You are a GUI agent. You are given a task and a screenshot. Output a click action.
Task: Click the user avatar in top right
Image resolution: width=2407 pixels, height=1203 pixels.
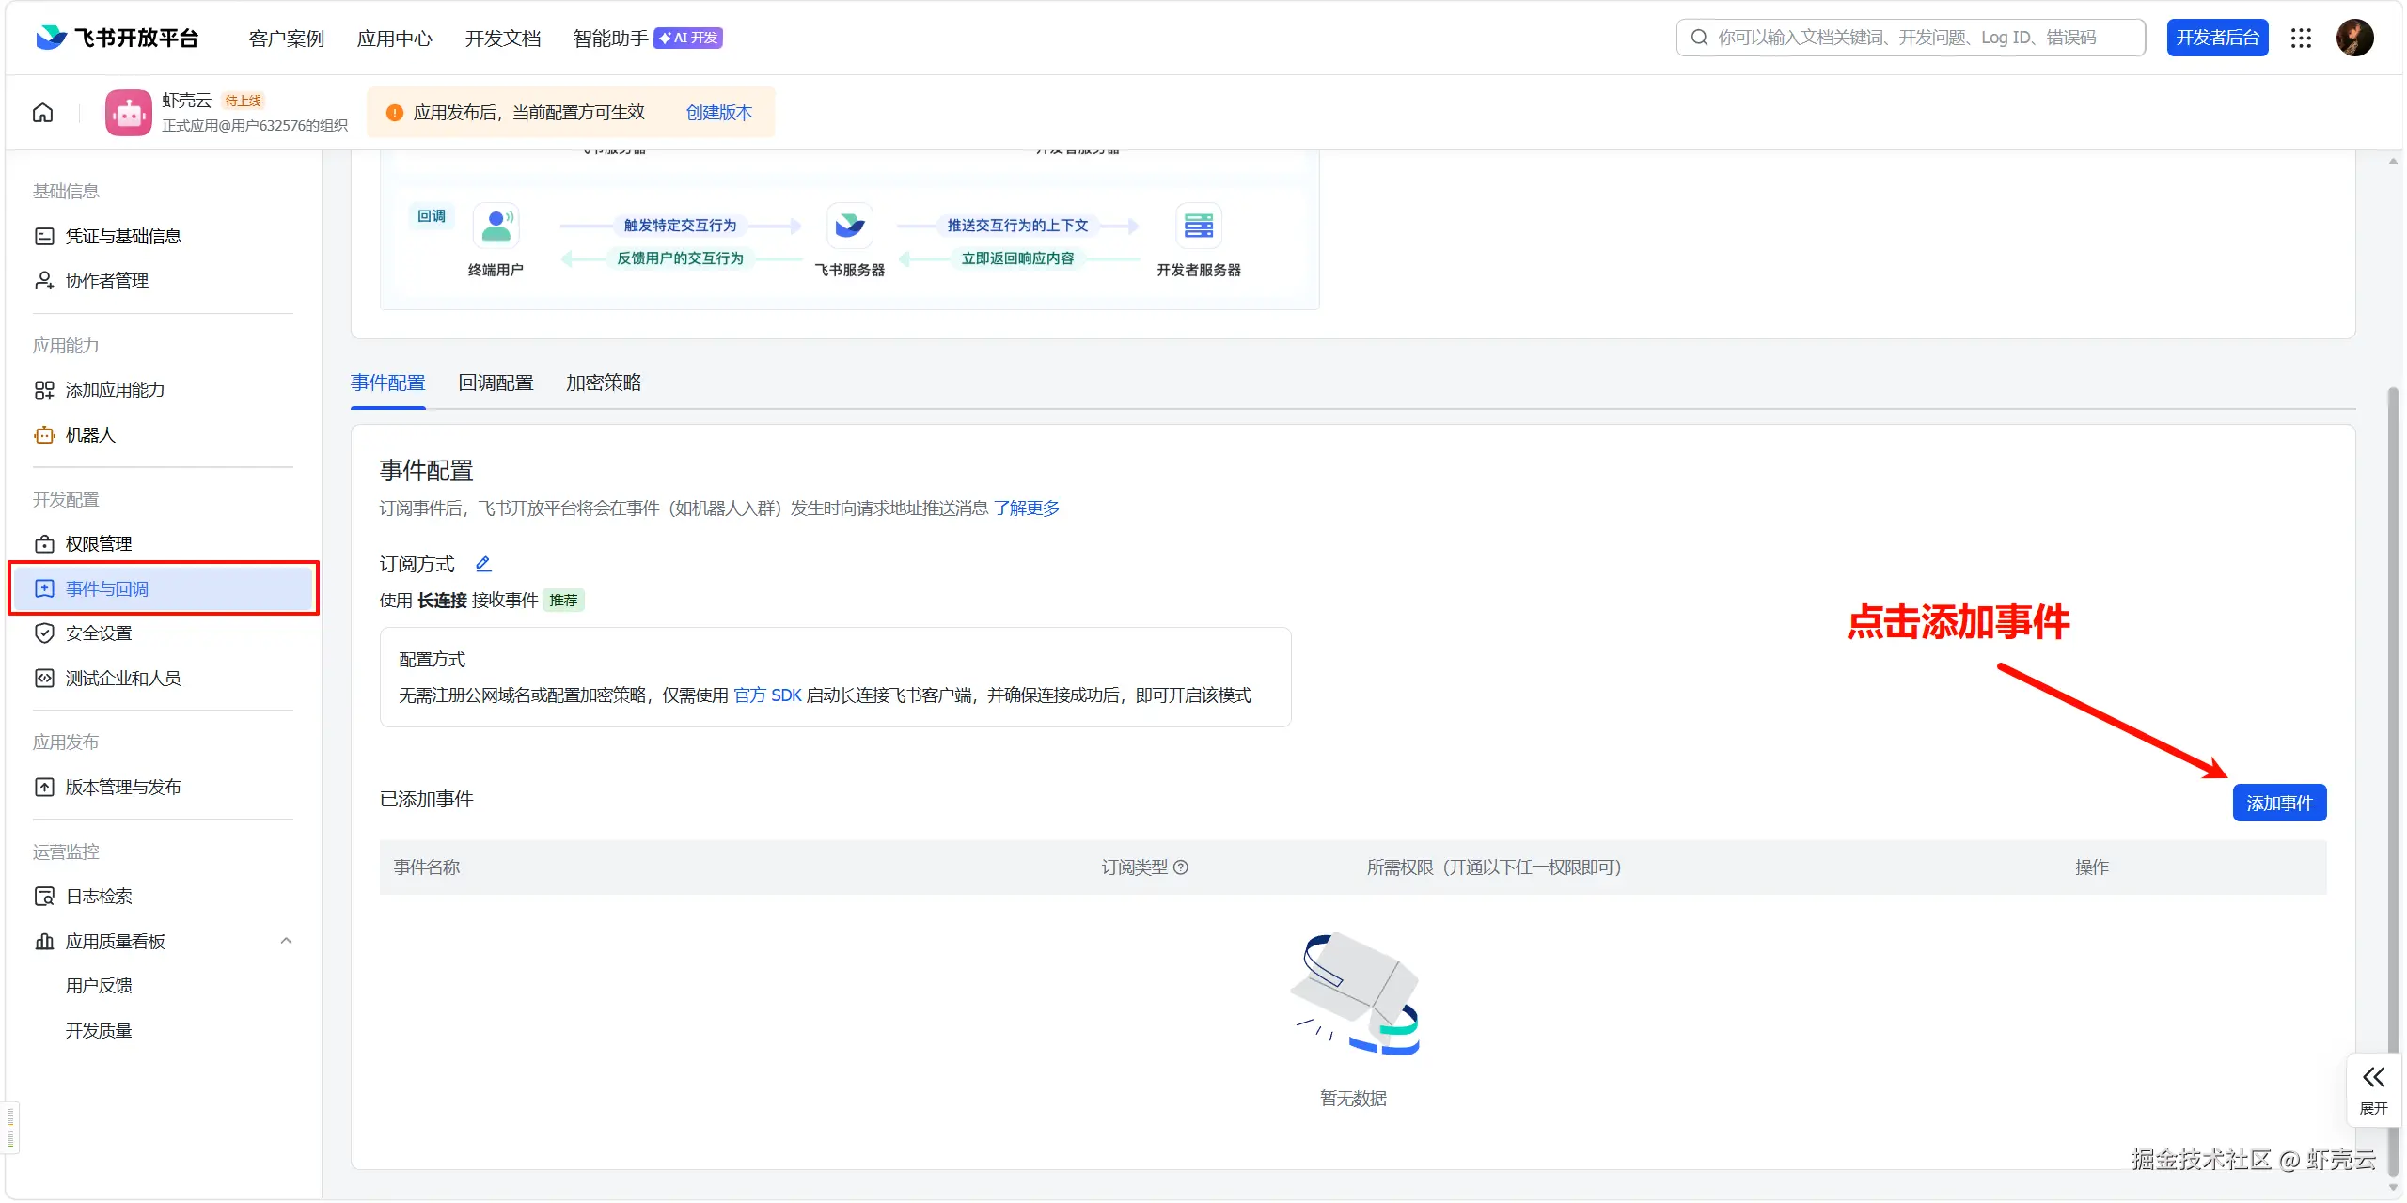2354,38
